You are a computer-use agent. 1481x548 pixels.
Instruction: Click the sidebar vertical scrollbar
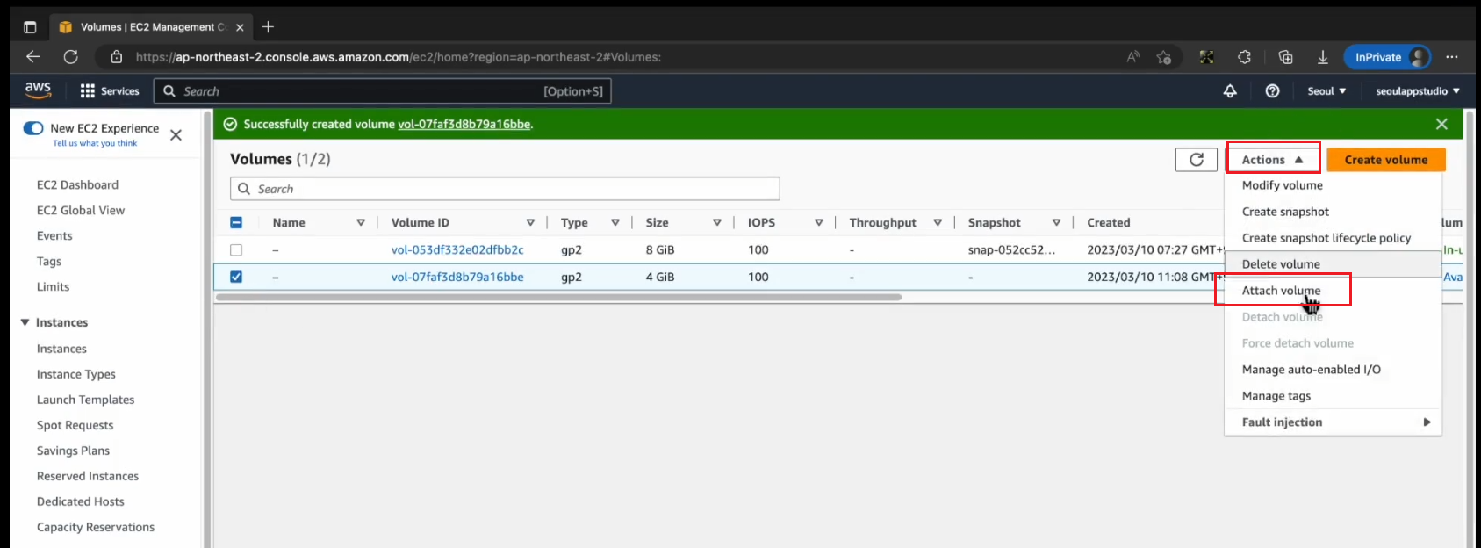point(208,329)
